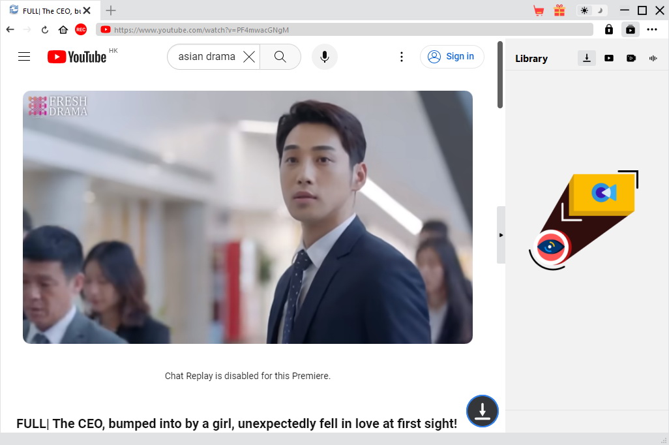
Task: Open the gift box icon
Action: [x=559, y=10]
